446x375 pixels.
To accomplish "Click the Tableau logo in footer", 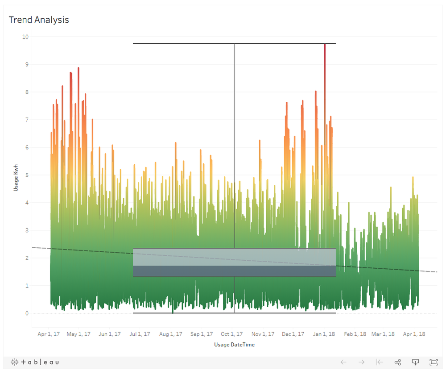I will 35,362.
